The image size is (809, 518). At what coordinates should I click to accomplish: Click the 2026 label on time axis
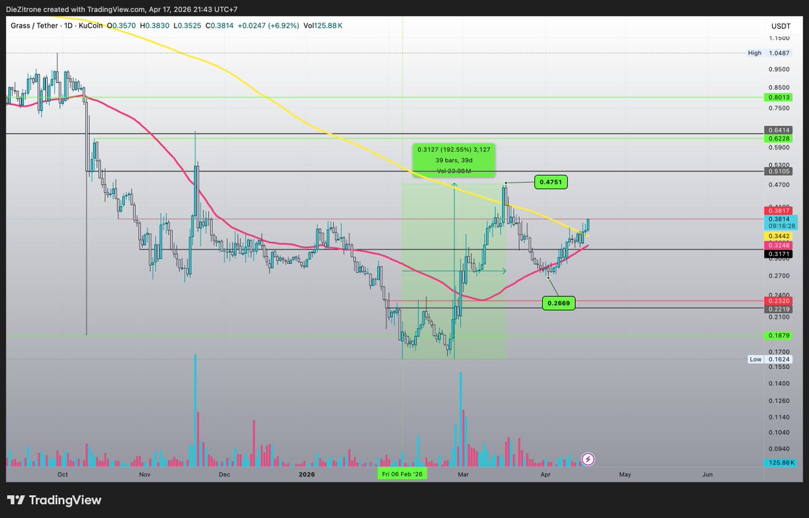(306, 475)
